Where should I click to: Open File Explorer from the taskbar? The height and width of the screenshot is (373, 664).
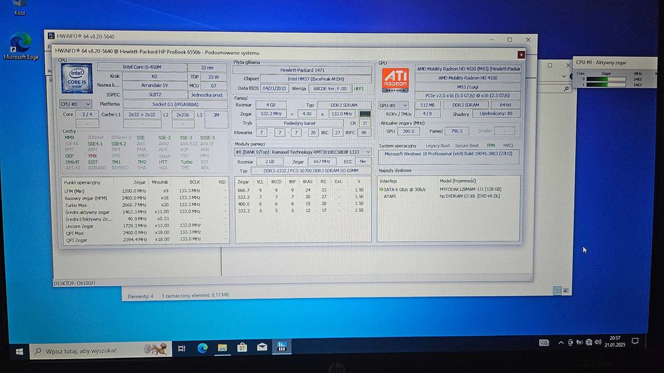(222, 348)
